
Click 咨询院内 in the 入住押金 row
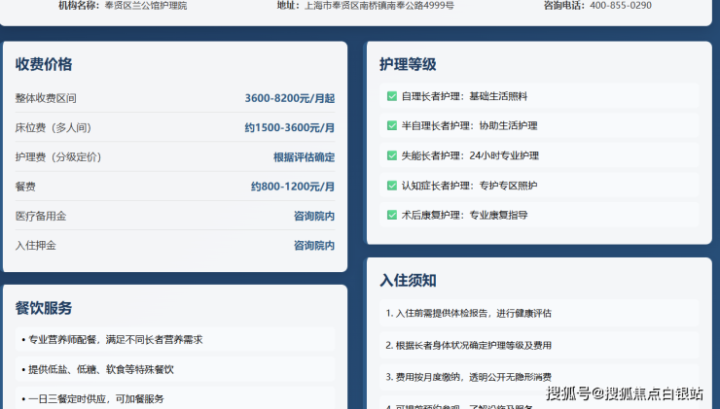(314, 246)
